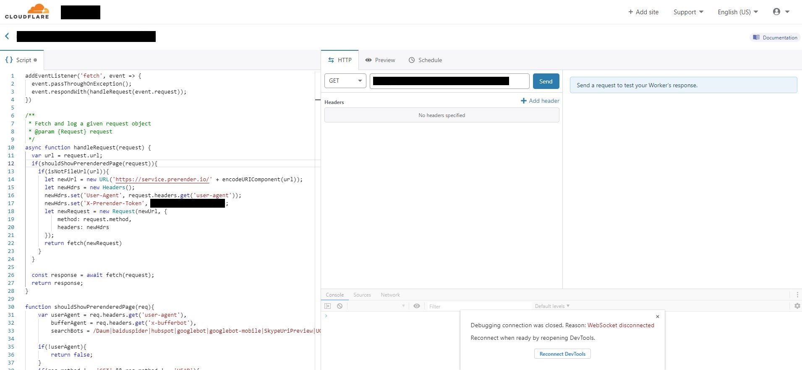Click the 'return fetch(newRequest)' code line
The height and width of the screenshot is (370, 802).
point(83,243)
